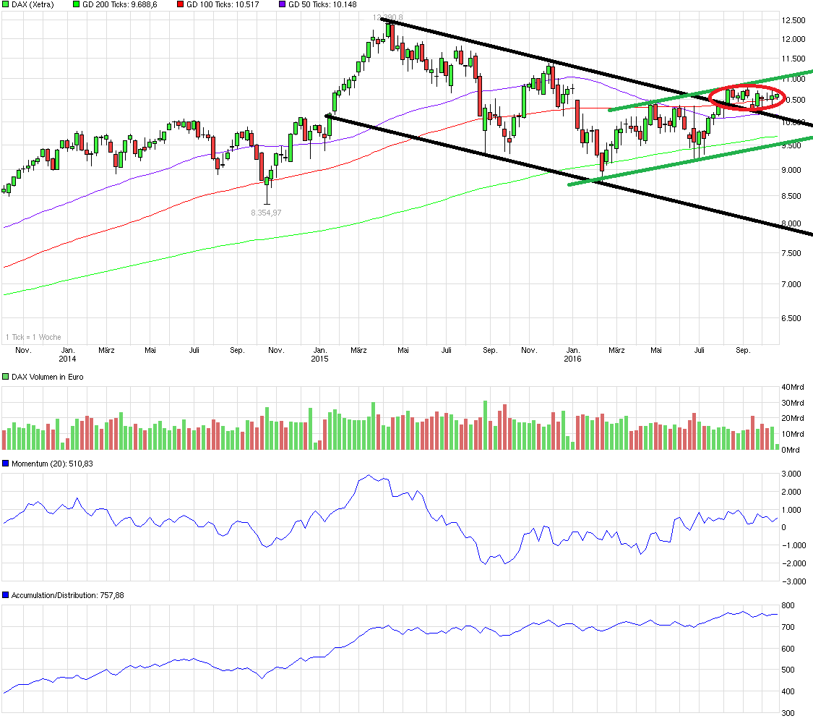Click the 0Mrd volume axis label

coord(791,450)
